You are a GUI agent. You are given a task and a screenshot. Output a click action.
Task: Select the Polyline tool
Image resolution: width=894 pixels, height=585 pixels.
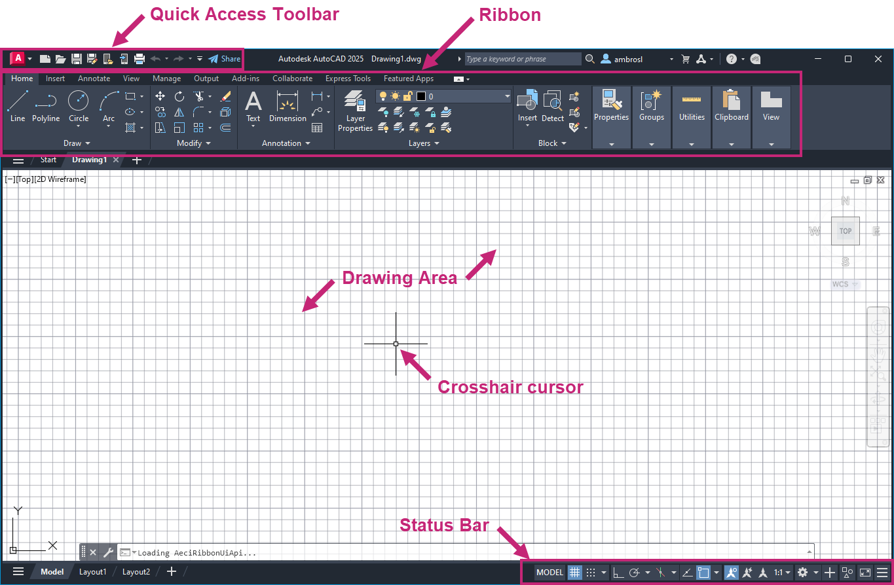pyautogui.click(x=46, y=107)
